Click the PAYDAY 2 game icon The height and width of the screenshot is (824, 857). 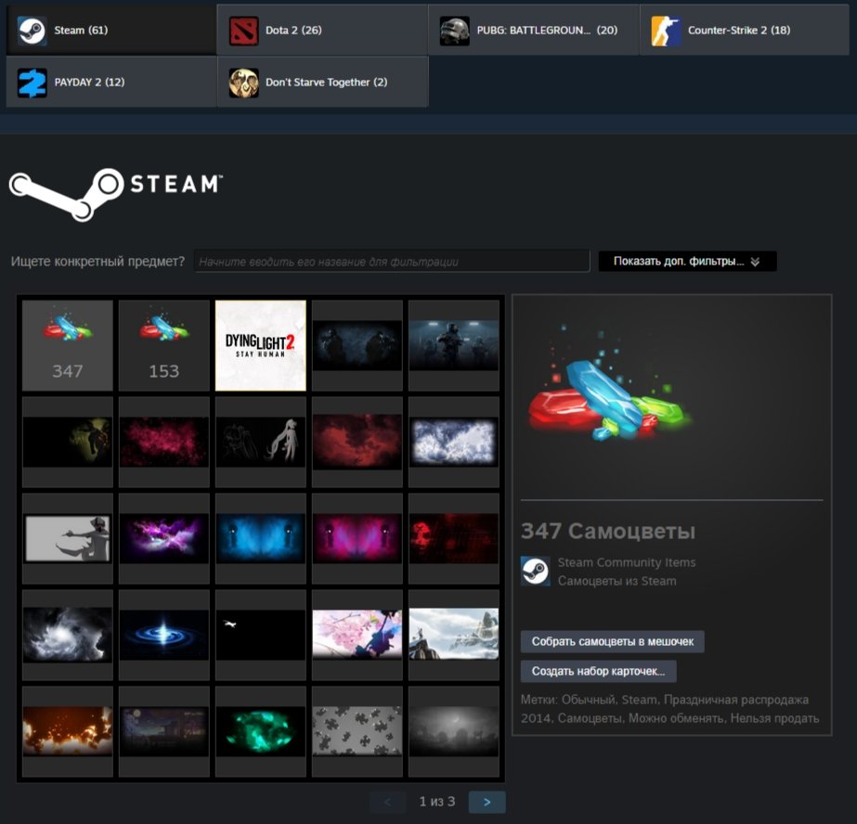[x=32, y=83]
